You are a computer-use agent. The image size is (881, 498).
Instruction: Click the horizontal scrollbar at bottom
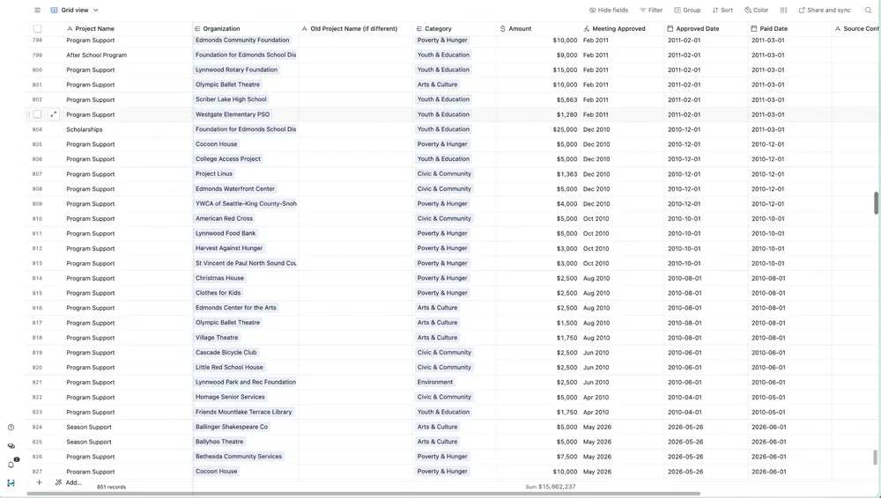(364, 494)
